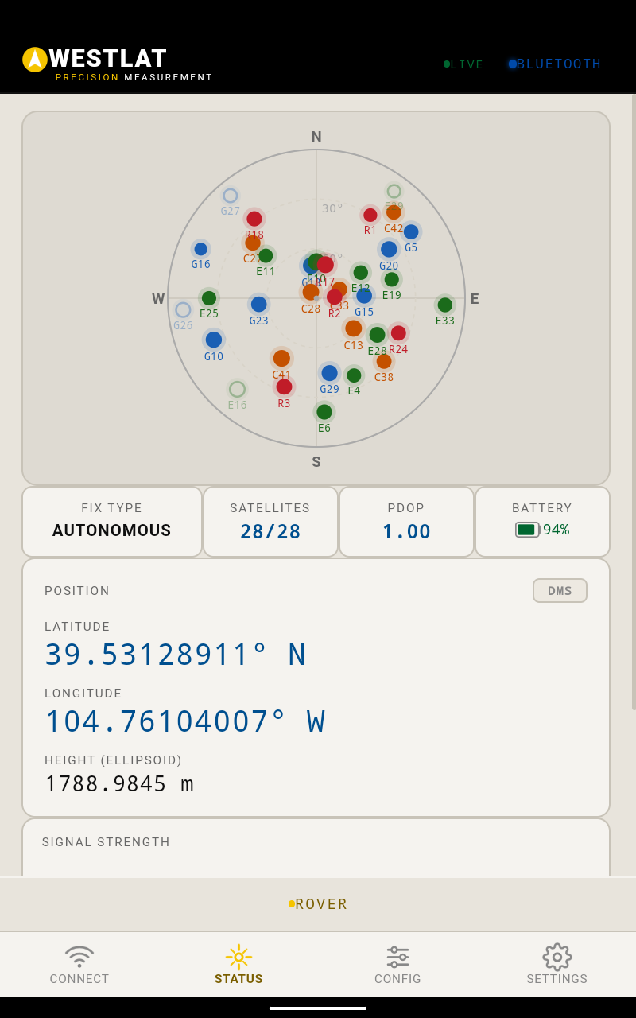Click the vertical page scrollbar
Image resolution: width=636 pixels, height=1018 pixels.
pos(634,402)
